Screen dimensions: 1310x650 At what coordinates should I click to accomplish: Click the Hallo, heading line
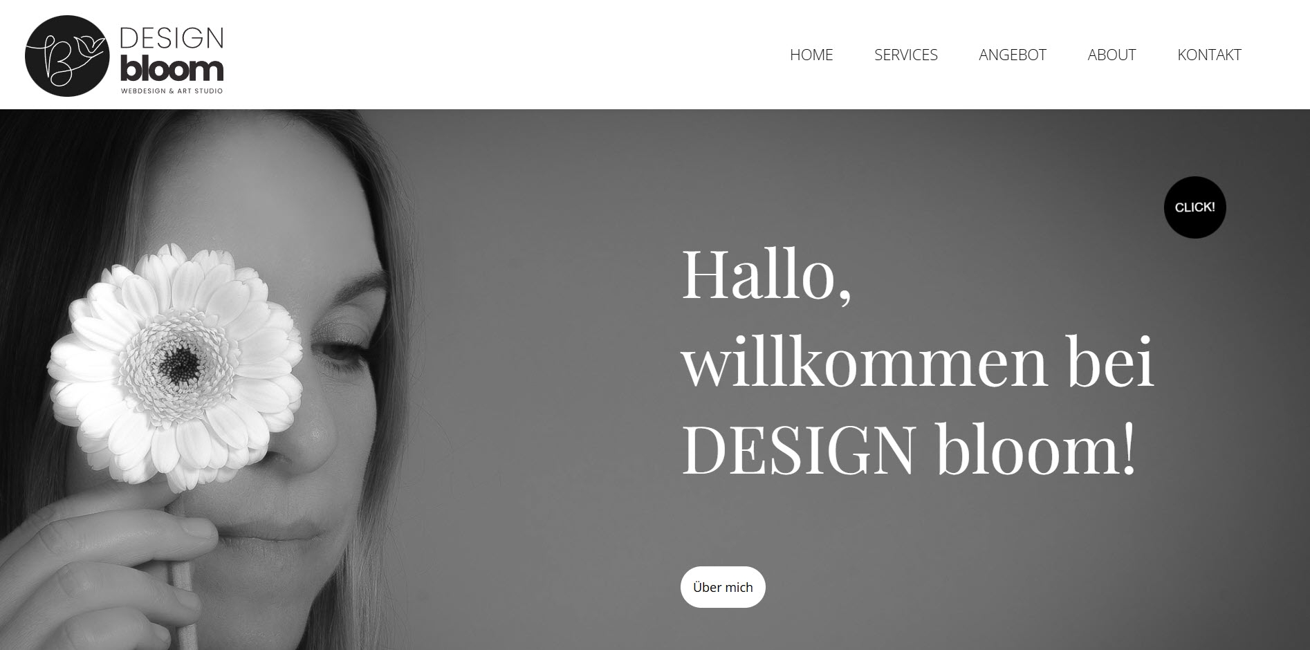[x=766, y=275]
